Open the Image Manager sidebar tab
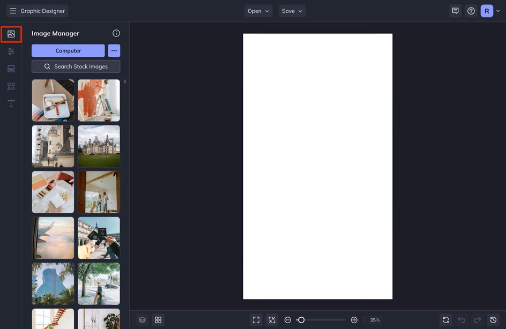Image resolution: width=506 pixels, height=329 pixels. tap(11, 34)
